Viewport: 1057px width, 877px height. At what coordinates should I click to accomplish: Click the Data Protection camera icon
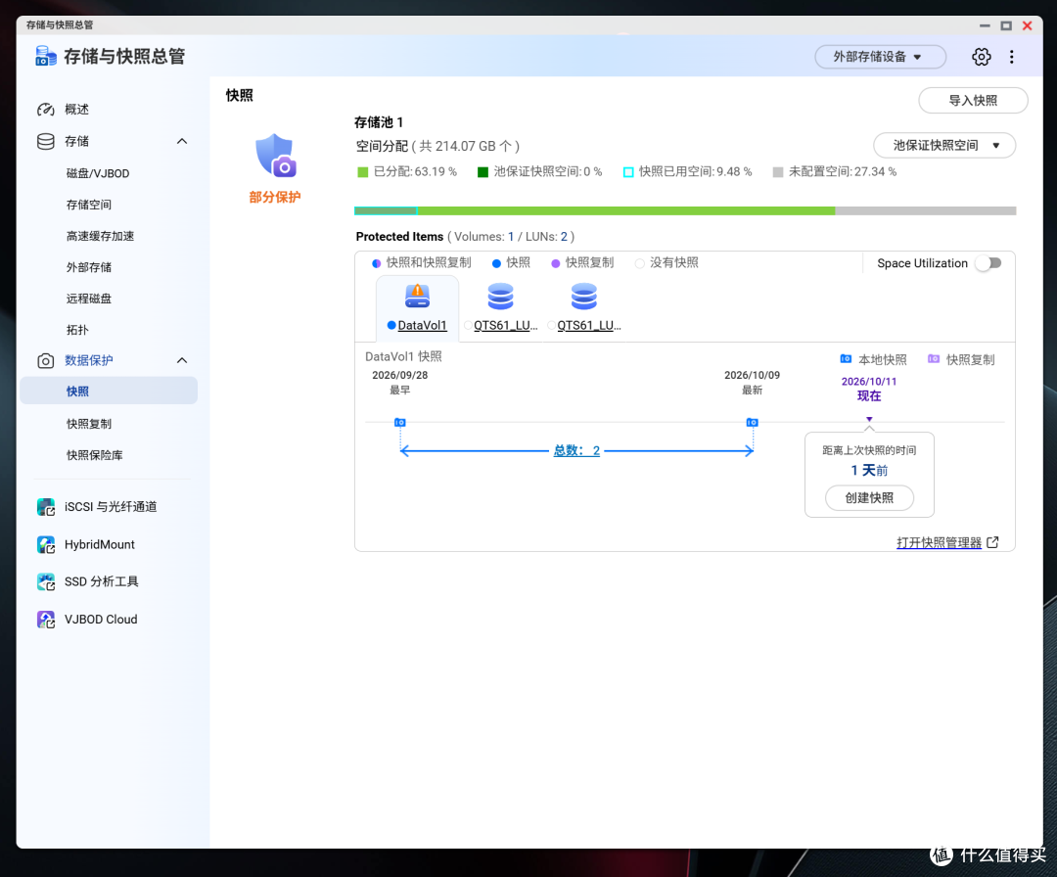tap(46, 360)
